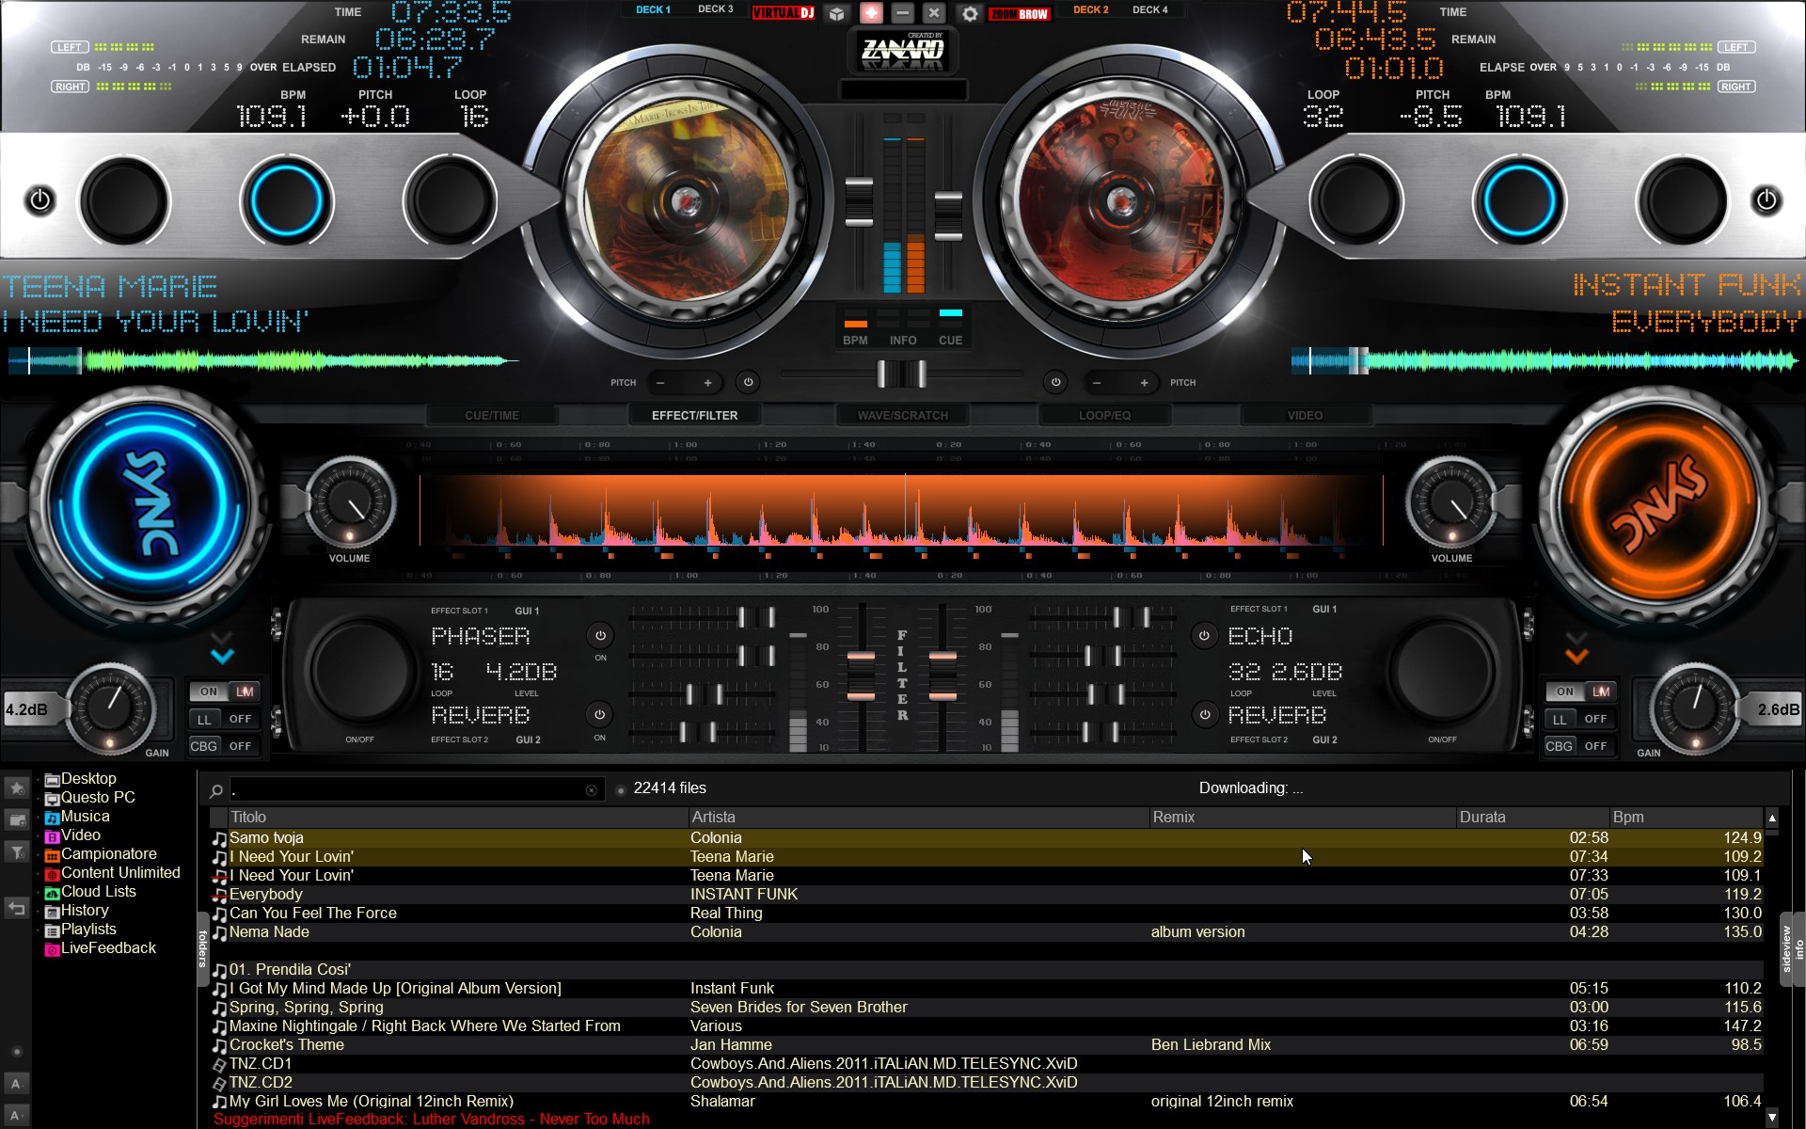The width and height of the screenshot is (1806, 1129).
Task: Expand the Playlists folder in tree
Action: tap(40, 930)
